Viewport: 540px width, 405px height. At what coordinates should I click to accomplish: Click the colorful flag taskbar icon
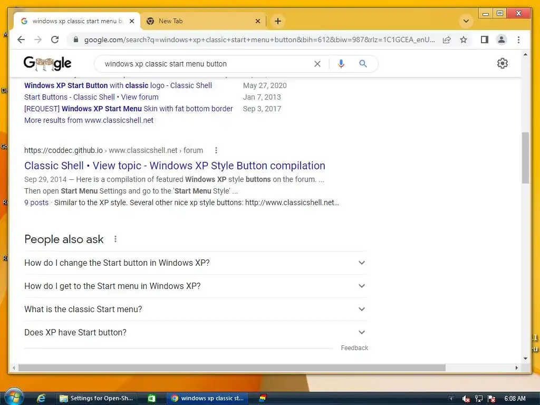coord(263,399)
